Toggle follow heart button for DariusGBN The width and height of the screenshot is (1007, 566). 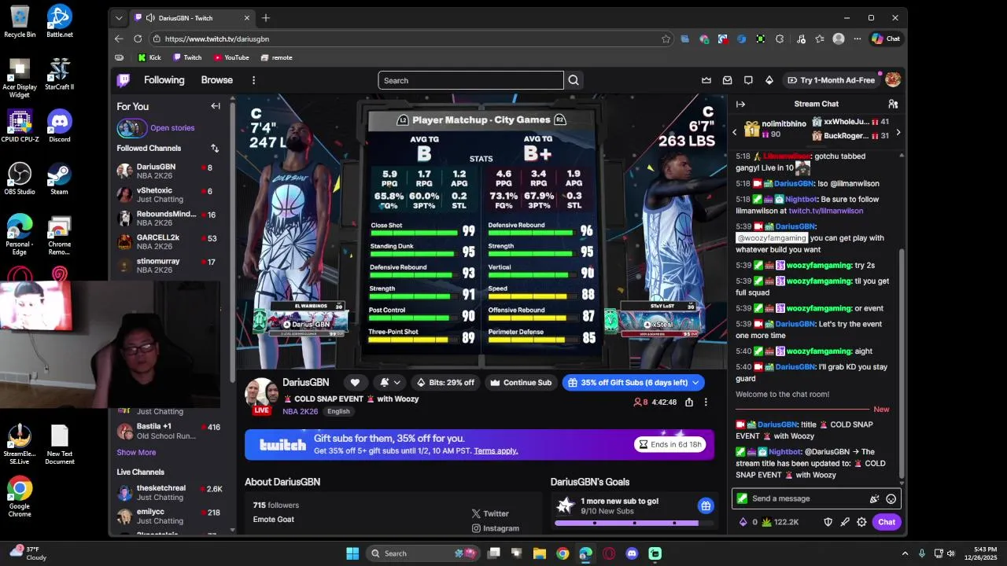click(x=355, y=383)
